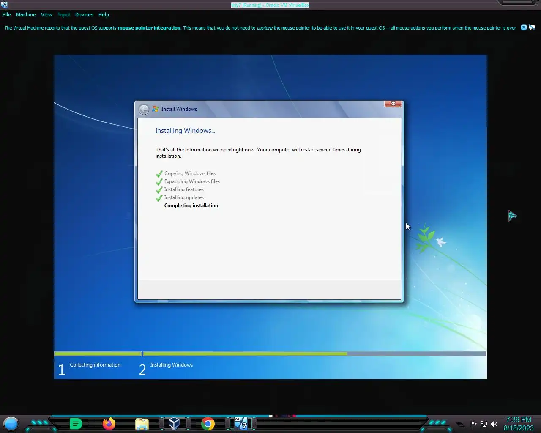Open the Action Center flag tray icon
Screen dimensions: 541x433
click(x=473, y=424)
